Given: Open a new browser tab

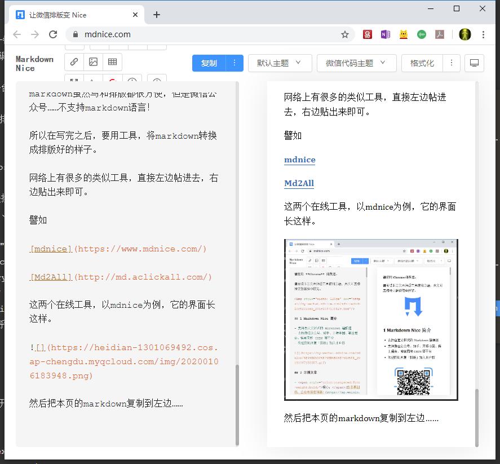Looking at the screenshot, I should point(157,14).
